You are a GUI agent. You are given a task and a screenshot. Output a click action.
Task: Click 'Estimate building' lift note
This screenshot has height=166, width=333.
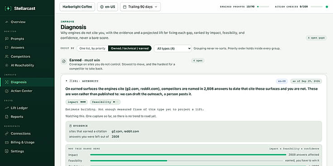coord(134,110)
